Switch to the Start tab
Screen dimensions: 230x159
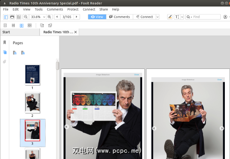point(6,32)
